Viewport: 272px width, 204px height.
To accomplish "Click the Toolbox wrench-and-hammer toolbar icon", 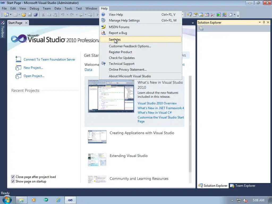I will coord(212,15).
